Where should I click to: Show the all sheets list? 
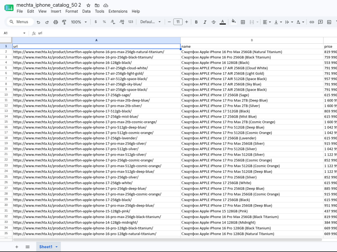pyautogui.click(x=28, y=247)
